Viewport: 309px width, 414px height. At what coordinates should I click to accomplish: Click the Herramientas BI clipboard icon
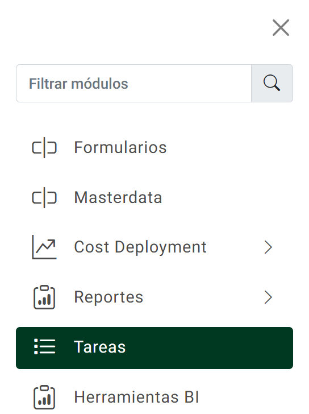point(44,397)
